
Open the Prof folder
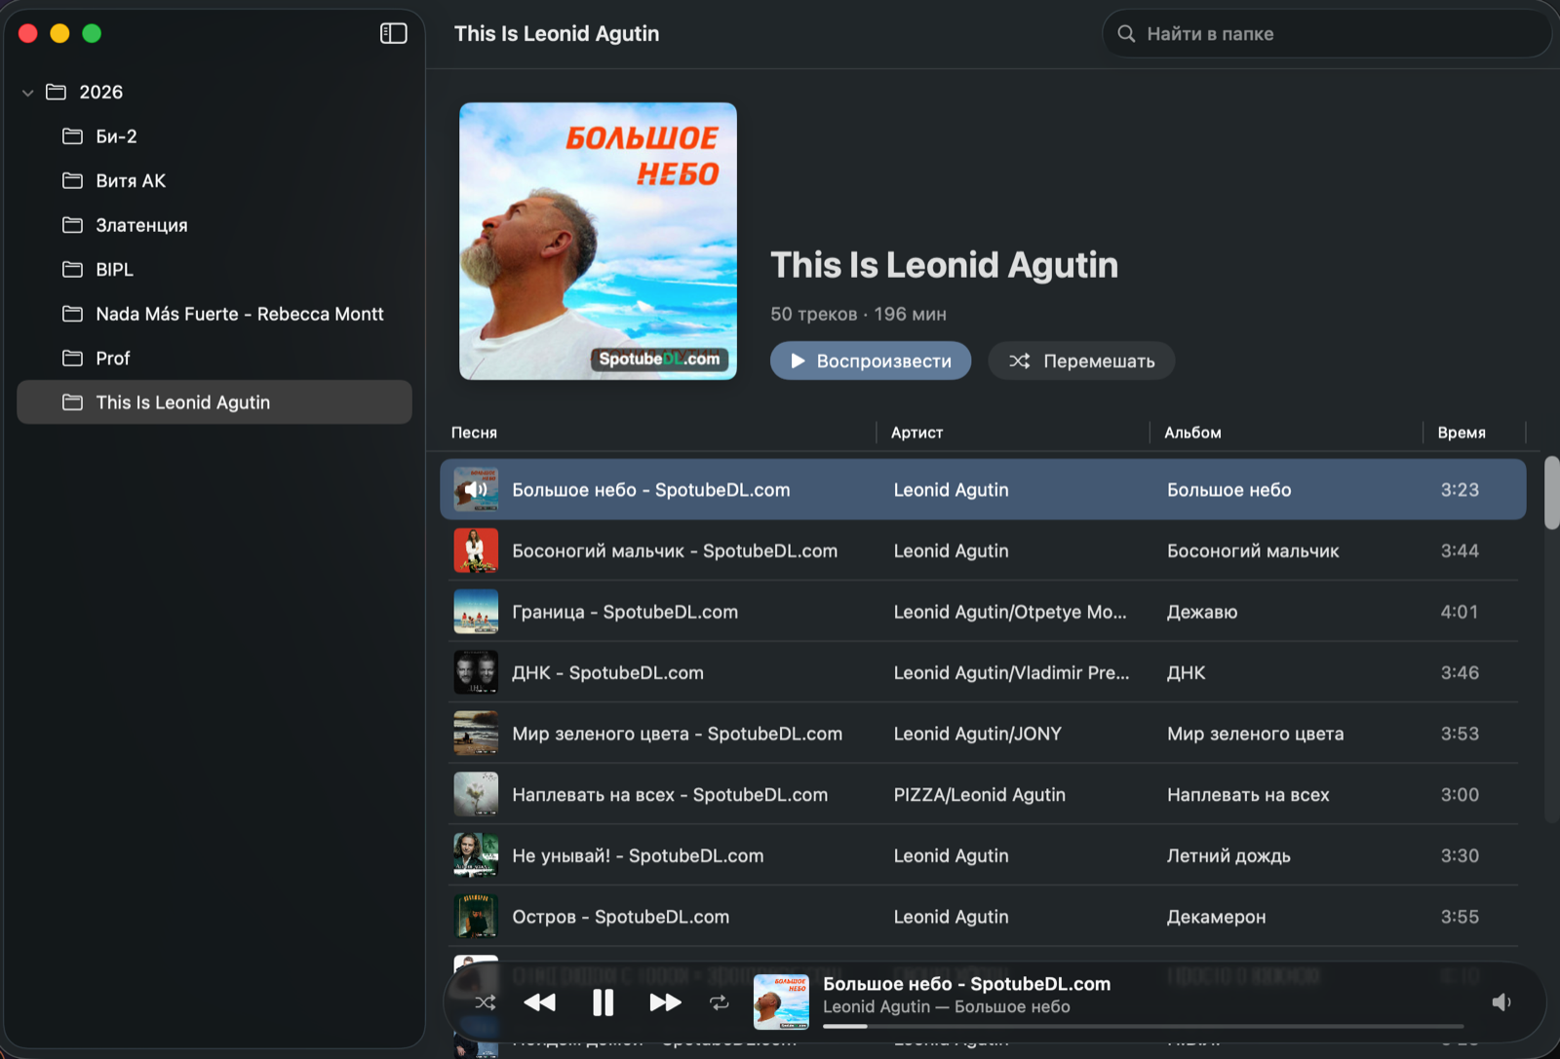point(214,358)
